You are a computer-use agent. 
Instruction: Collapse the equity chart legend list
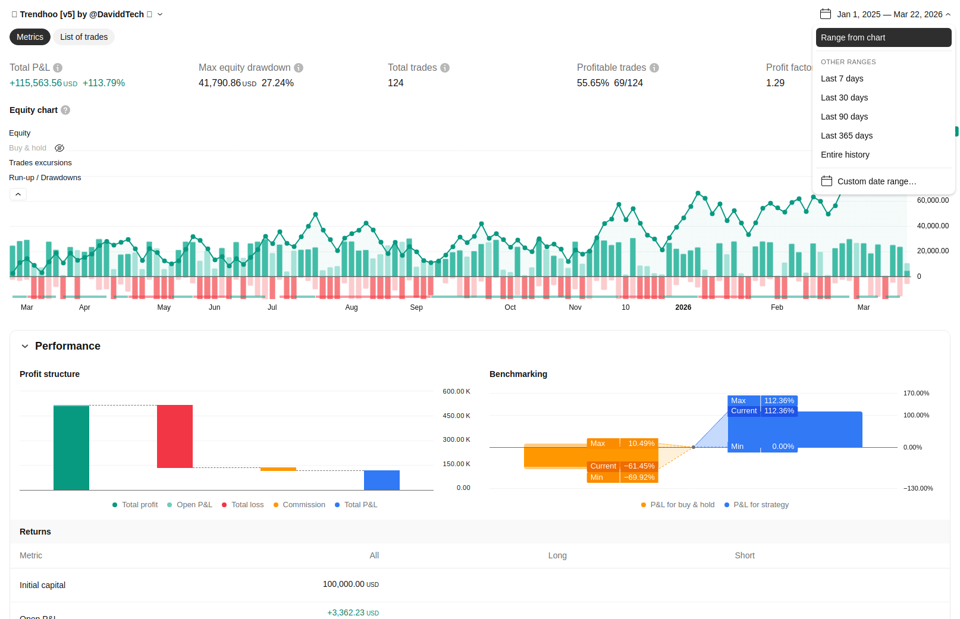[x=18, y=194]
